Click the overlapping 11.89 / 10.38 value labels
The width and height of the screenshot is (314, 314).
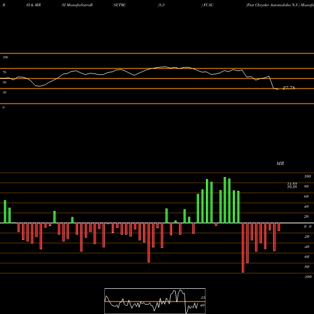tap(292, 185)
